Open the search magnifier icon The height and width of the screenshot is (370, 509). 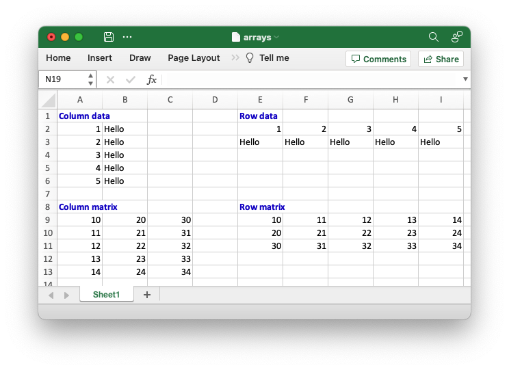433,37
